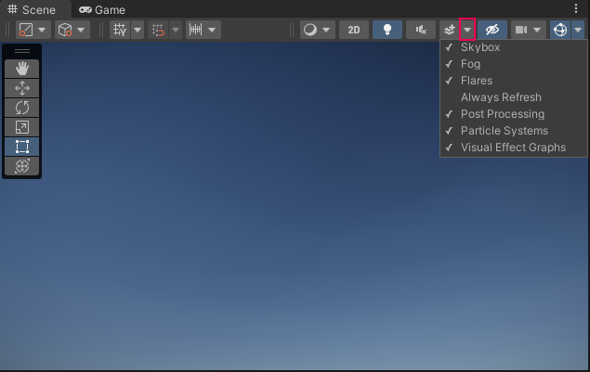Screen dimensions: 590x372
Task: Toggle scene lighting bulb button
Action: [387, 30]
